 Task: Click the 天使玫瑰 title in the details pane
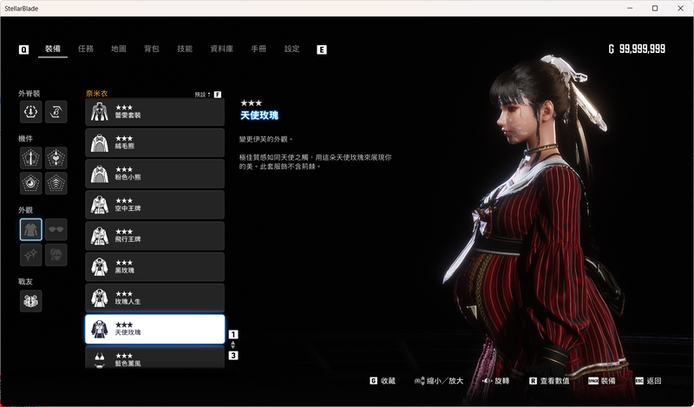tap(259, 115)
